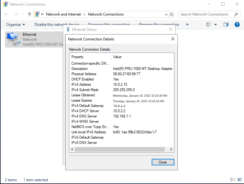Open the Organize menu
244x184 pixels.
click(x=16, y=25)
